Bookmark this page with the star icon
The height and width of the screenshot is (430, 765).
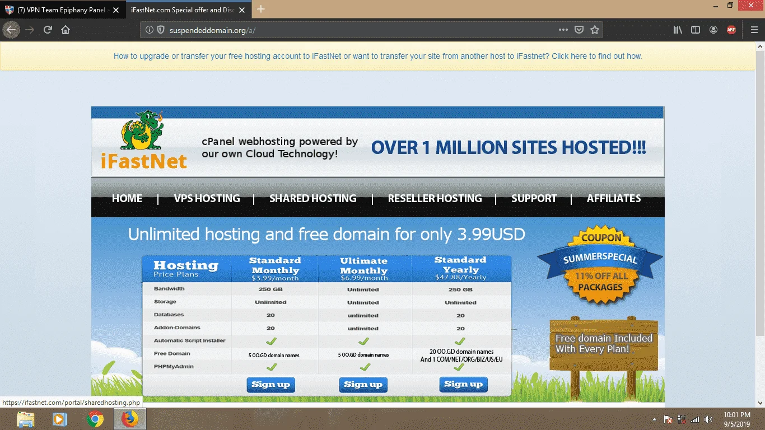coord(595,30)
